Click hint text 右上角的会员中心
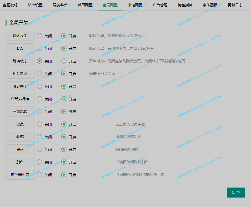Screen dimensions: 251x207 (130, 124)
